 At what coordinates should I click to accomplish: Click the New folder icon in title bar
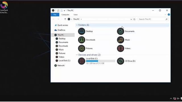click(x=61, y=10)
